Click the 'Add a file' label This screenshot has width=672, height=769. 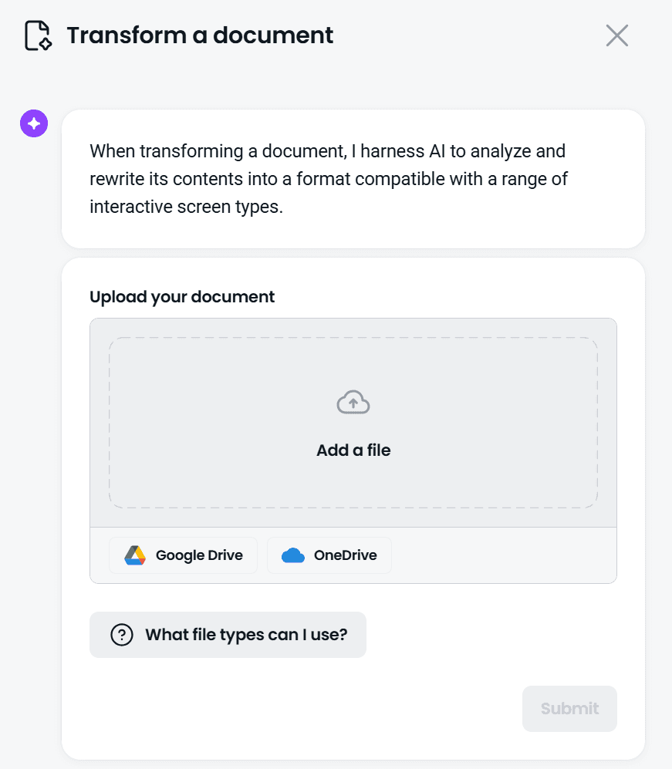[x=353, y=450]
